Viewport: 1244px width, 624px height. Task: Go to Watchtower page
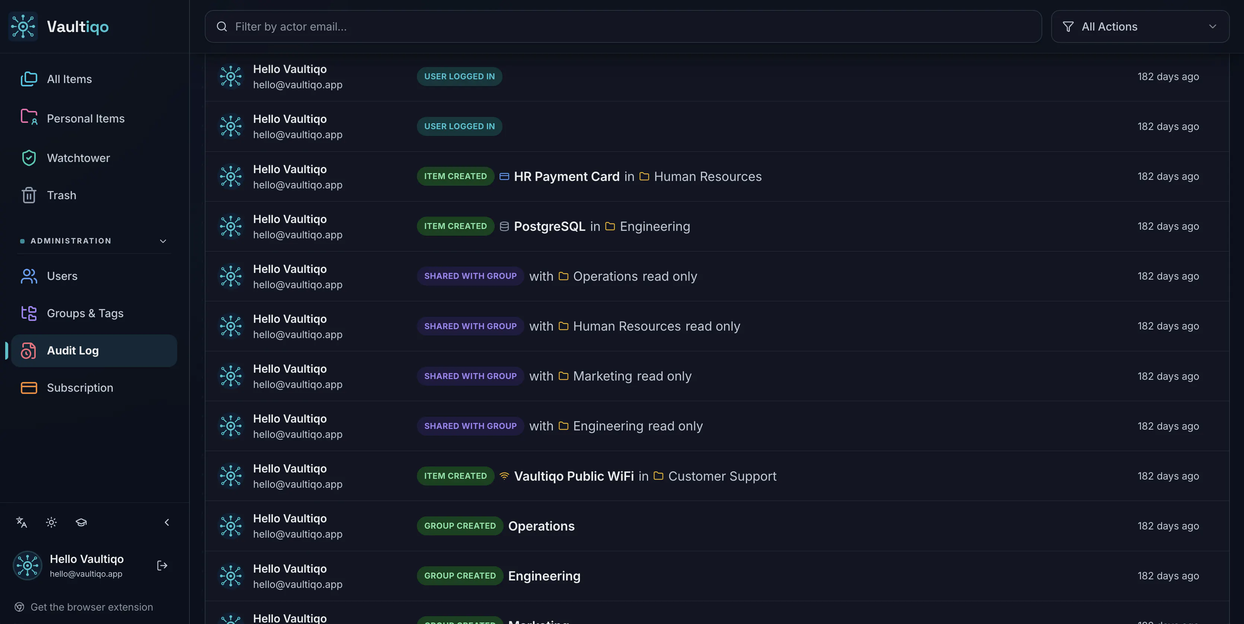pyautogui.click(x=94, y=158)
